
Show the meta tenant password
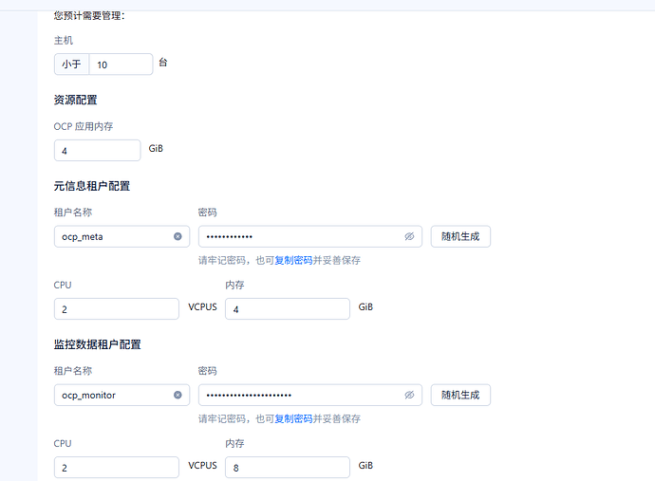409,236
